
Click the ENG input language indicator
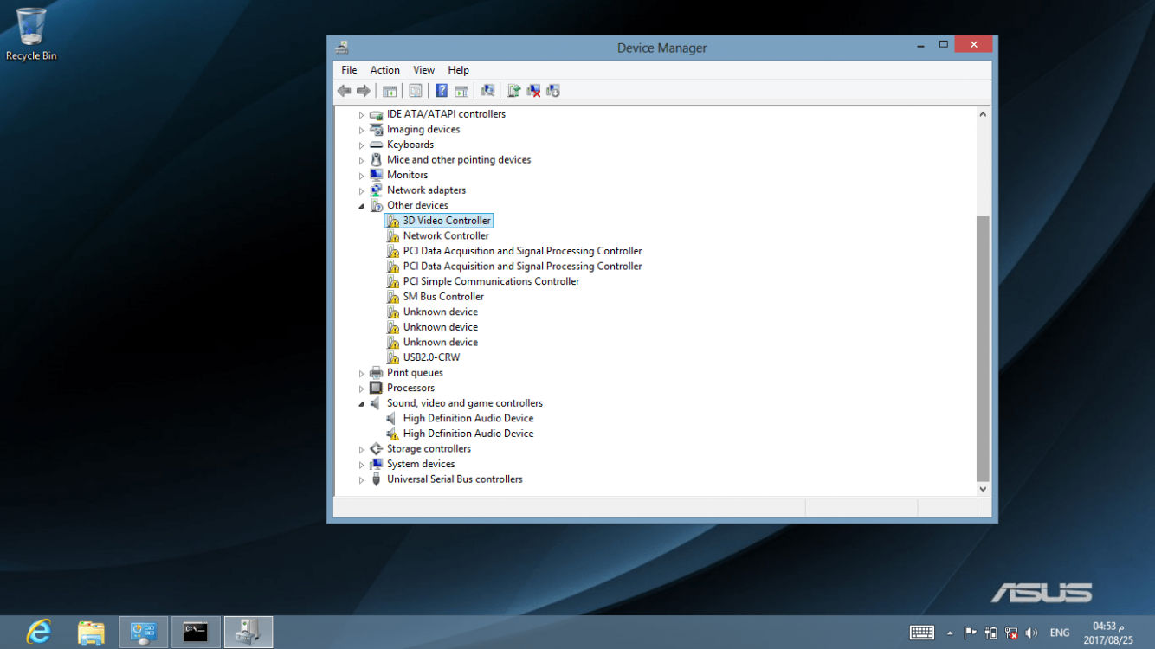click(x=1060, y=633)
